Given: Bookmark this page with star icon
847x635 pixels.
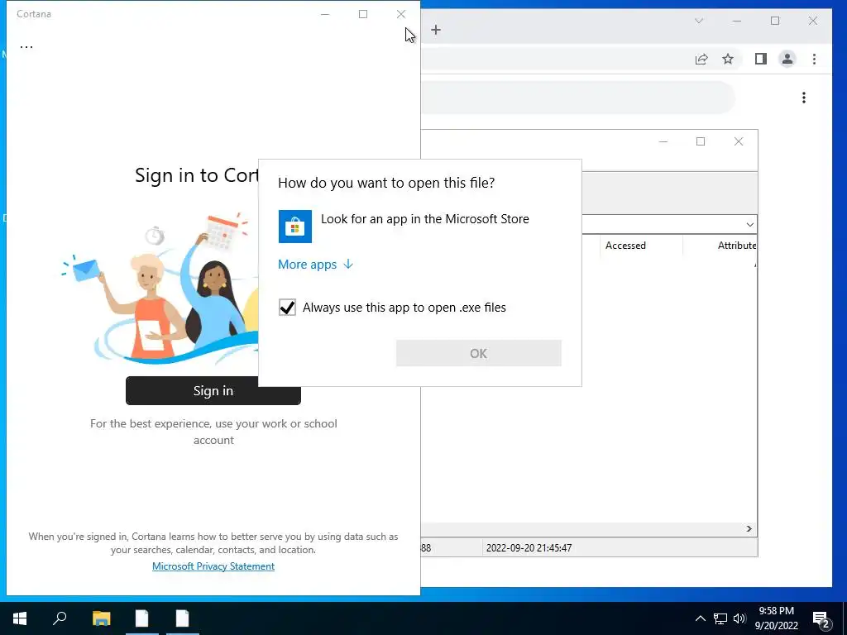Looking at the screenshot, I should tap(728, 59).
